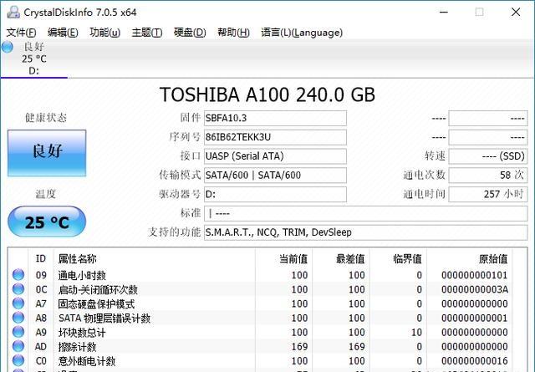Click the 固件 field showing SBFA10.3
Viewport: 535px width, 372px height.
pyautogui.click(x=275, y=118)
